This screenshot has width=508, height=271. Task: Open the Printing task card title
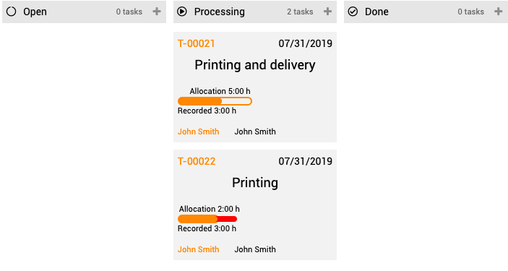tap(255, 183)
